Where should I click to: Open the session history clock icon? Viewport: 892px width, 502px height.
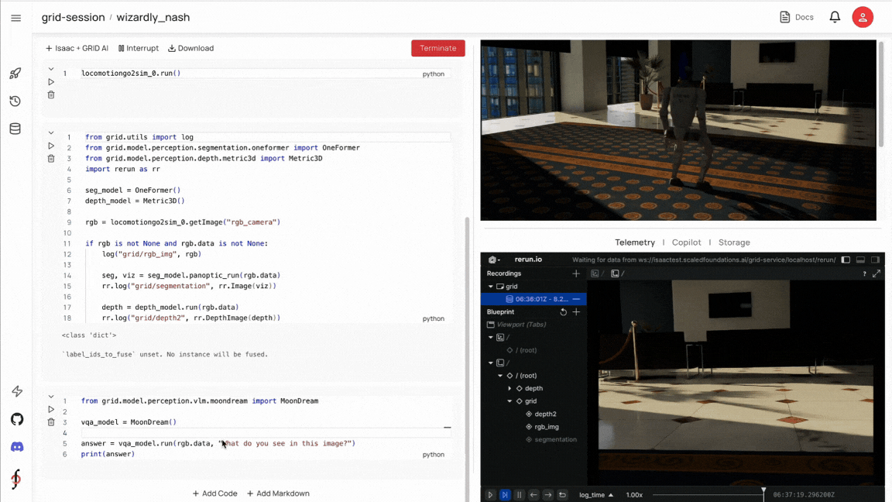[15, 101]
